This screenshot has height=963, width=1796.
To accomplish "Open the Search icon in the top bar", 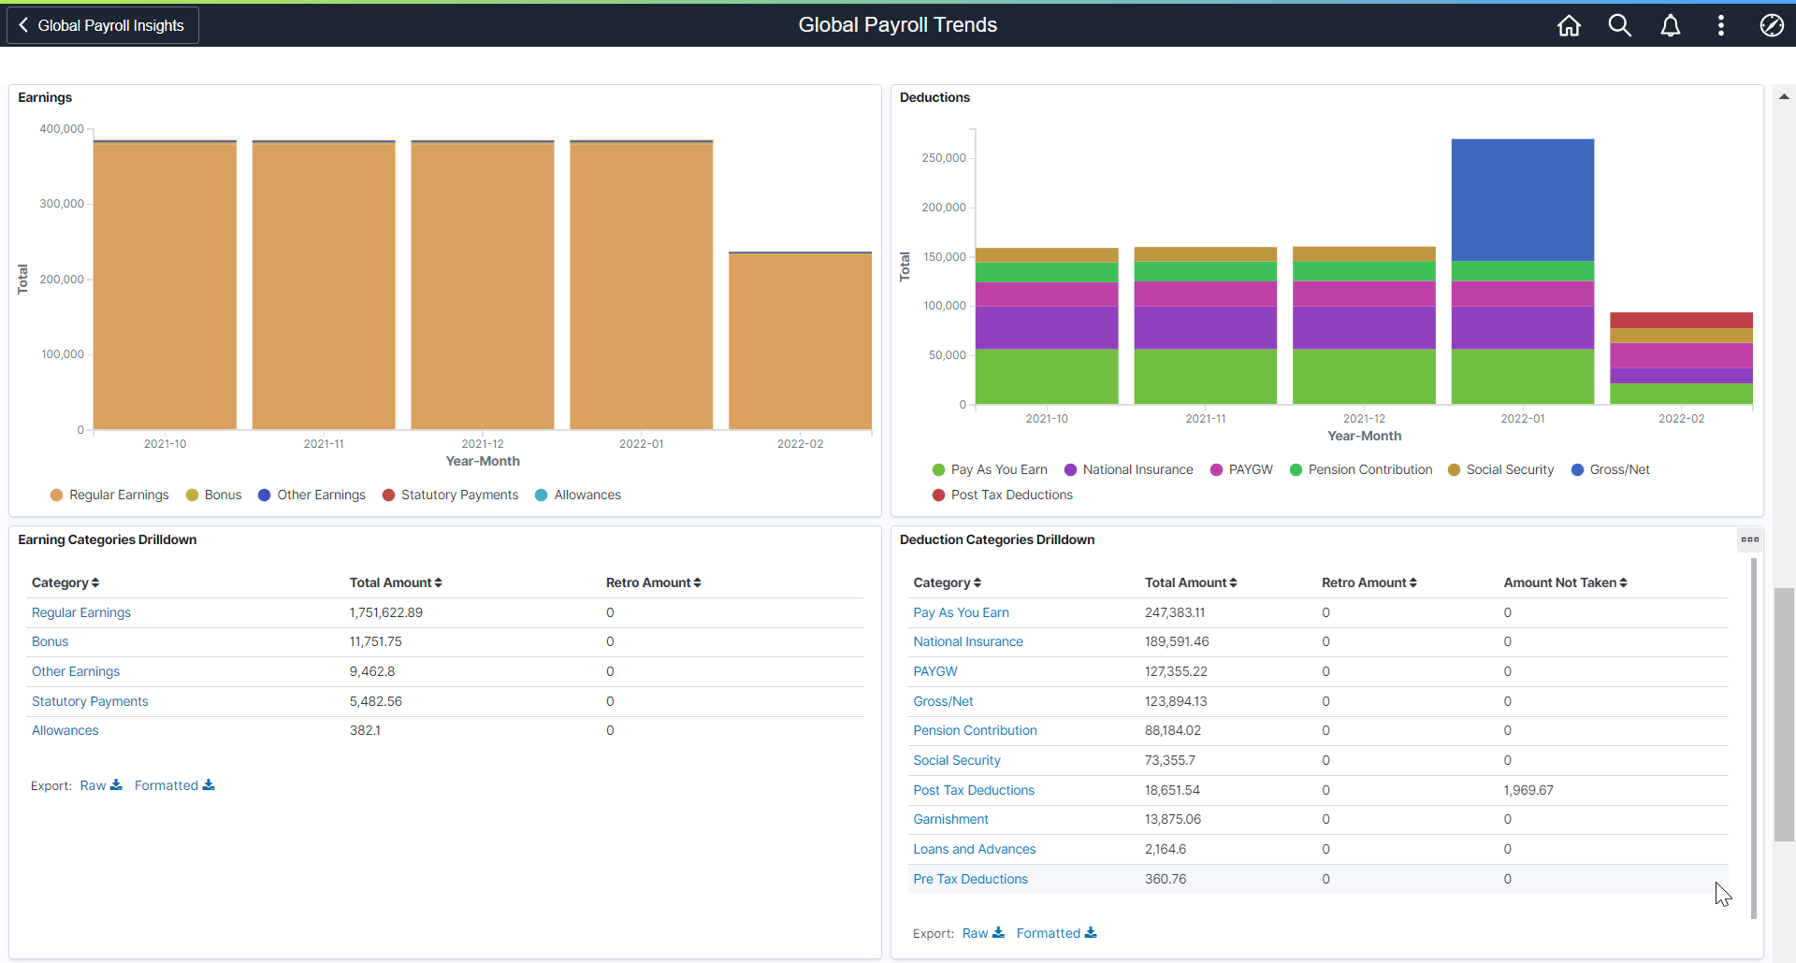I will tap(1620, 25).
